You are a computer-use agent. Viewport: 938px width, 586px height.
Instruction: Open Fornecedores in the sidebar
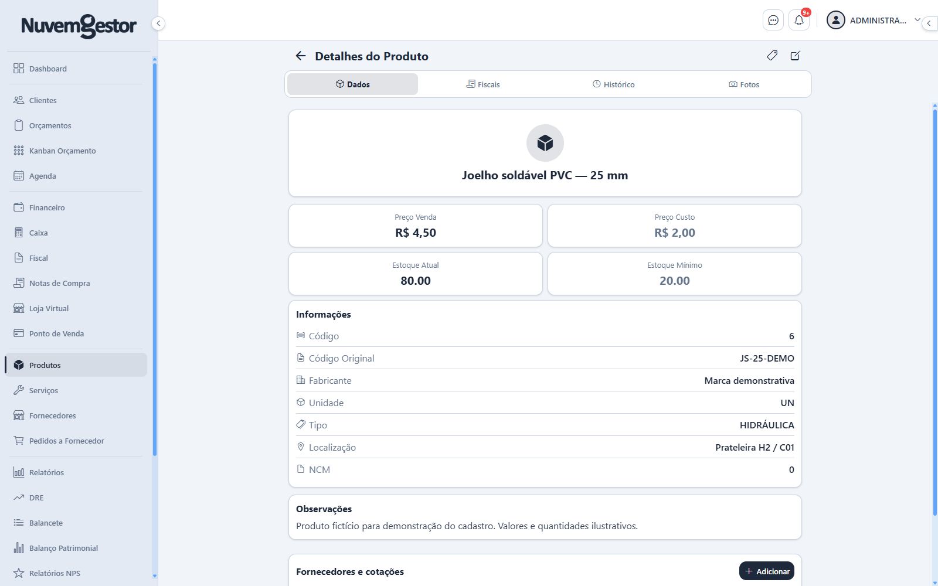[x=76, y=415]
